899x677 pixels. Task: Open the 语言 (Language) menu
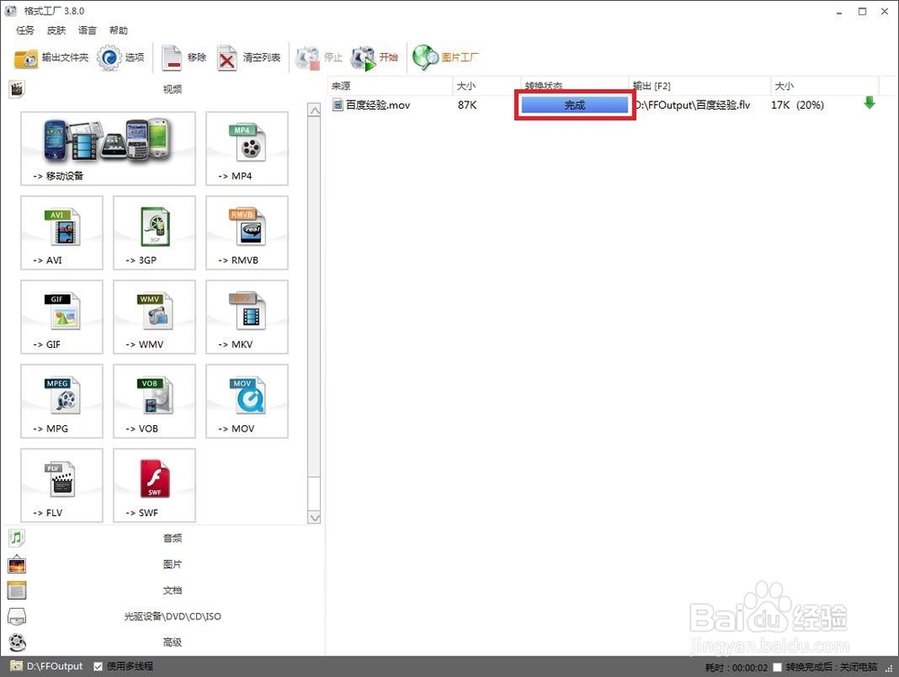pos(87,31)
